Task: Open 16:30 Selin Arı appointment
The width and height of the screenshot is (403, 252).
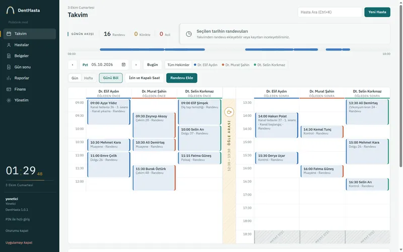Action: point(367,184)
